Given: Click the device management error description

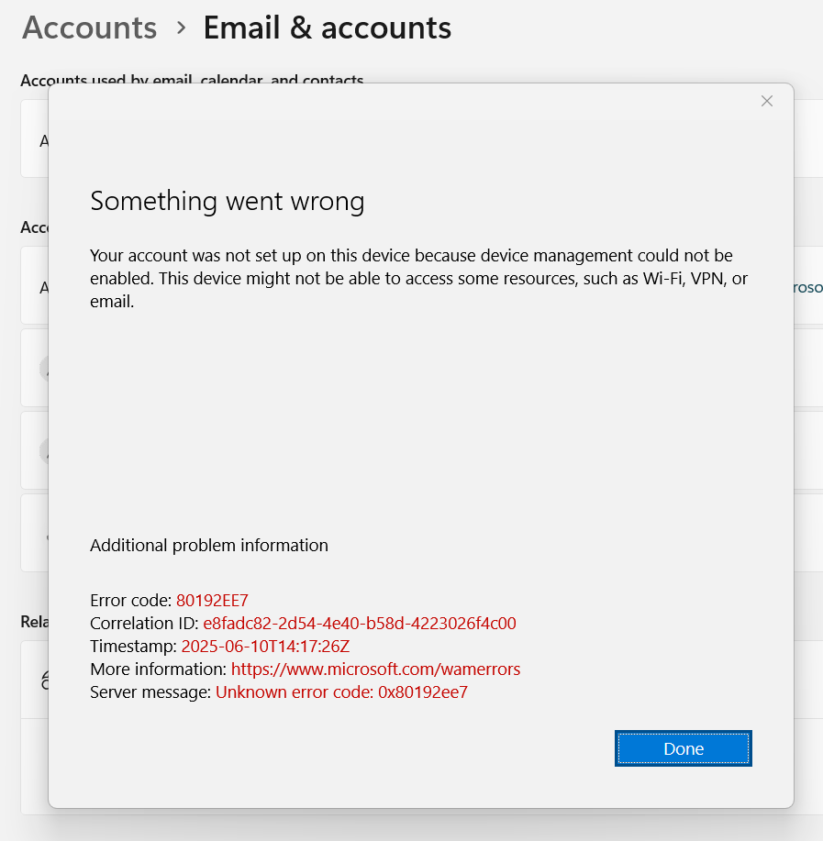Looking at the screenshot, I should 418,278.
